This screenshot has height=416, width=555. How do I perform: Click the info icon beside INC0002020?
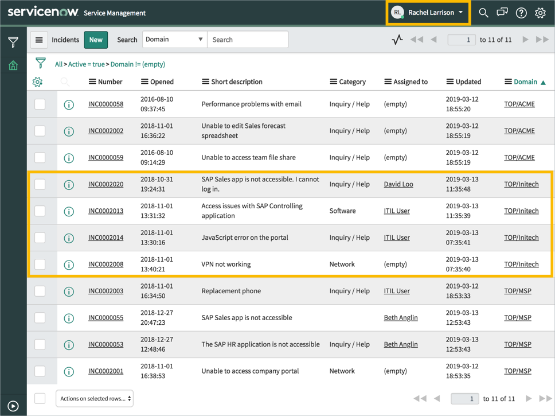click(x=69, y=185)
